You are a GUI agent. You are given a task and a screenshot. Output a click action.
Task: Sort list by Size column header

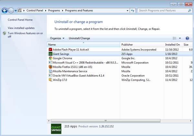click(187, 44)
